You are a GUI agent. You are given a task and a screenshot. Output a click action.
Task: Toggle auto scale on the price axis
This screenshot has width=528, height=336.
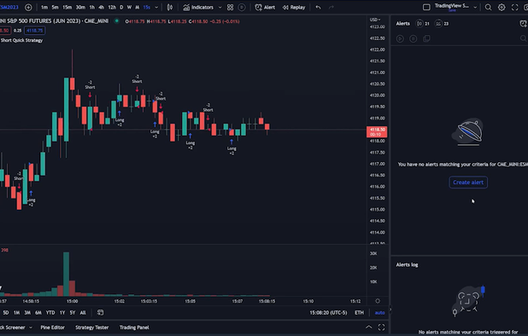click(x=380, y=313)
